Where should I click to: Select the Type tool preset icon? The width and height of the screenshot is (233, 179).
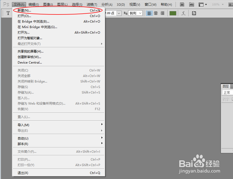(8, 13)
